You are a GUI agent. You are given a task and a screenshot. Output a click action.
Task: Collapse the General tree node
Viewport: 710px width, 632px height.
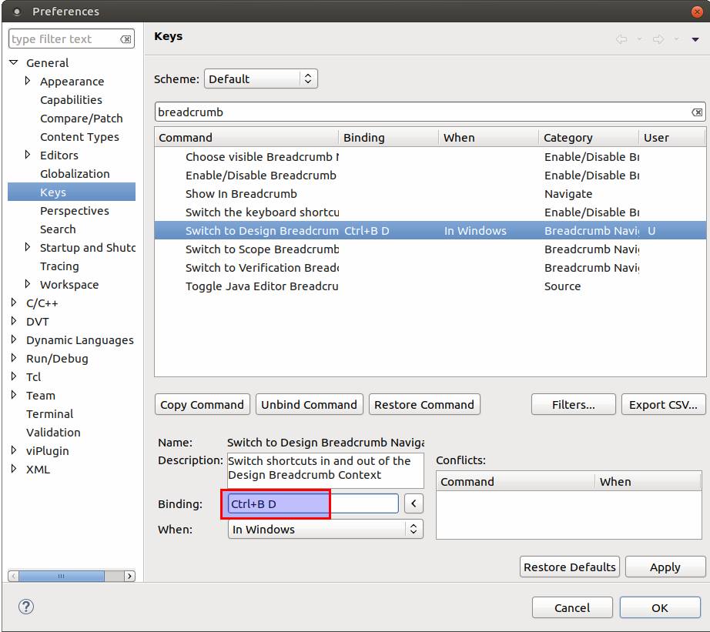tap(14, 63)
